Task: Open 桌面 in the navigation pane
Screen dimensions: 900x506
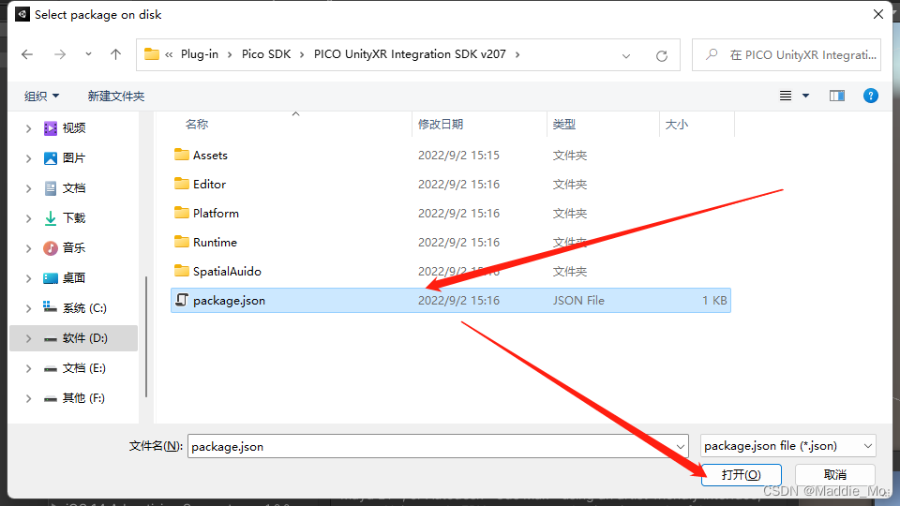Action: [x=73, y=278]
